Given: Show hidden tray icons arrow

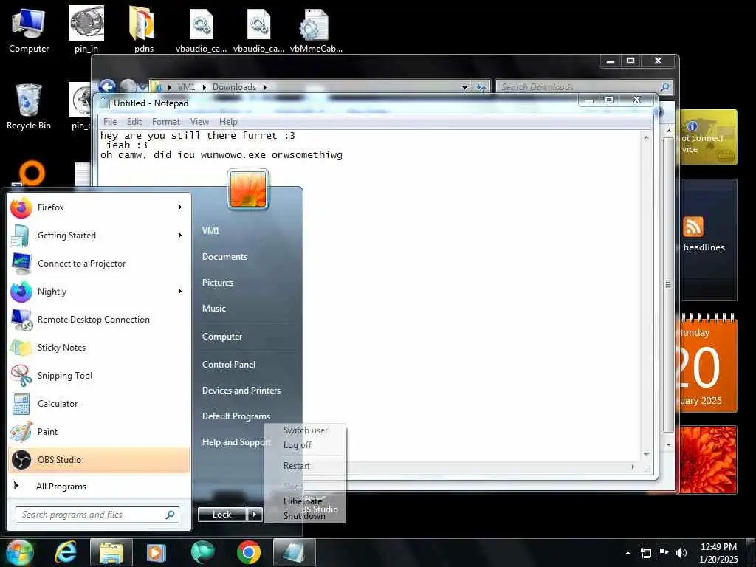Looking at the screenshot, I should 628,553.
